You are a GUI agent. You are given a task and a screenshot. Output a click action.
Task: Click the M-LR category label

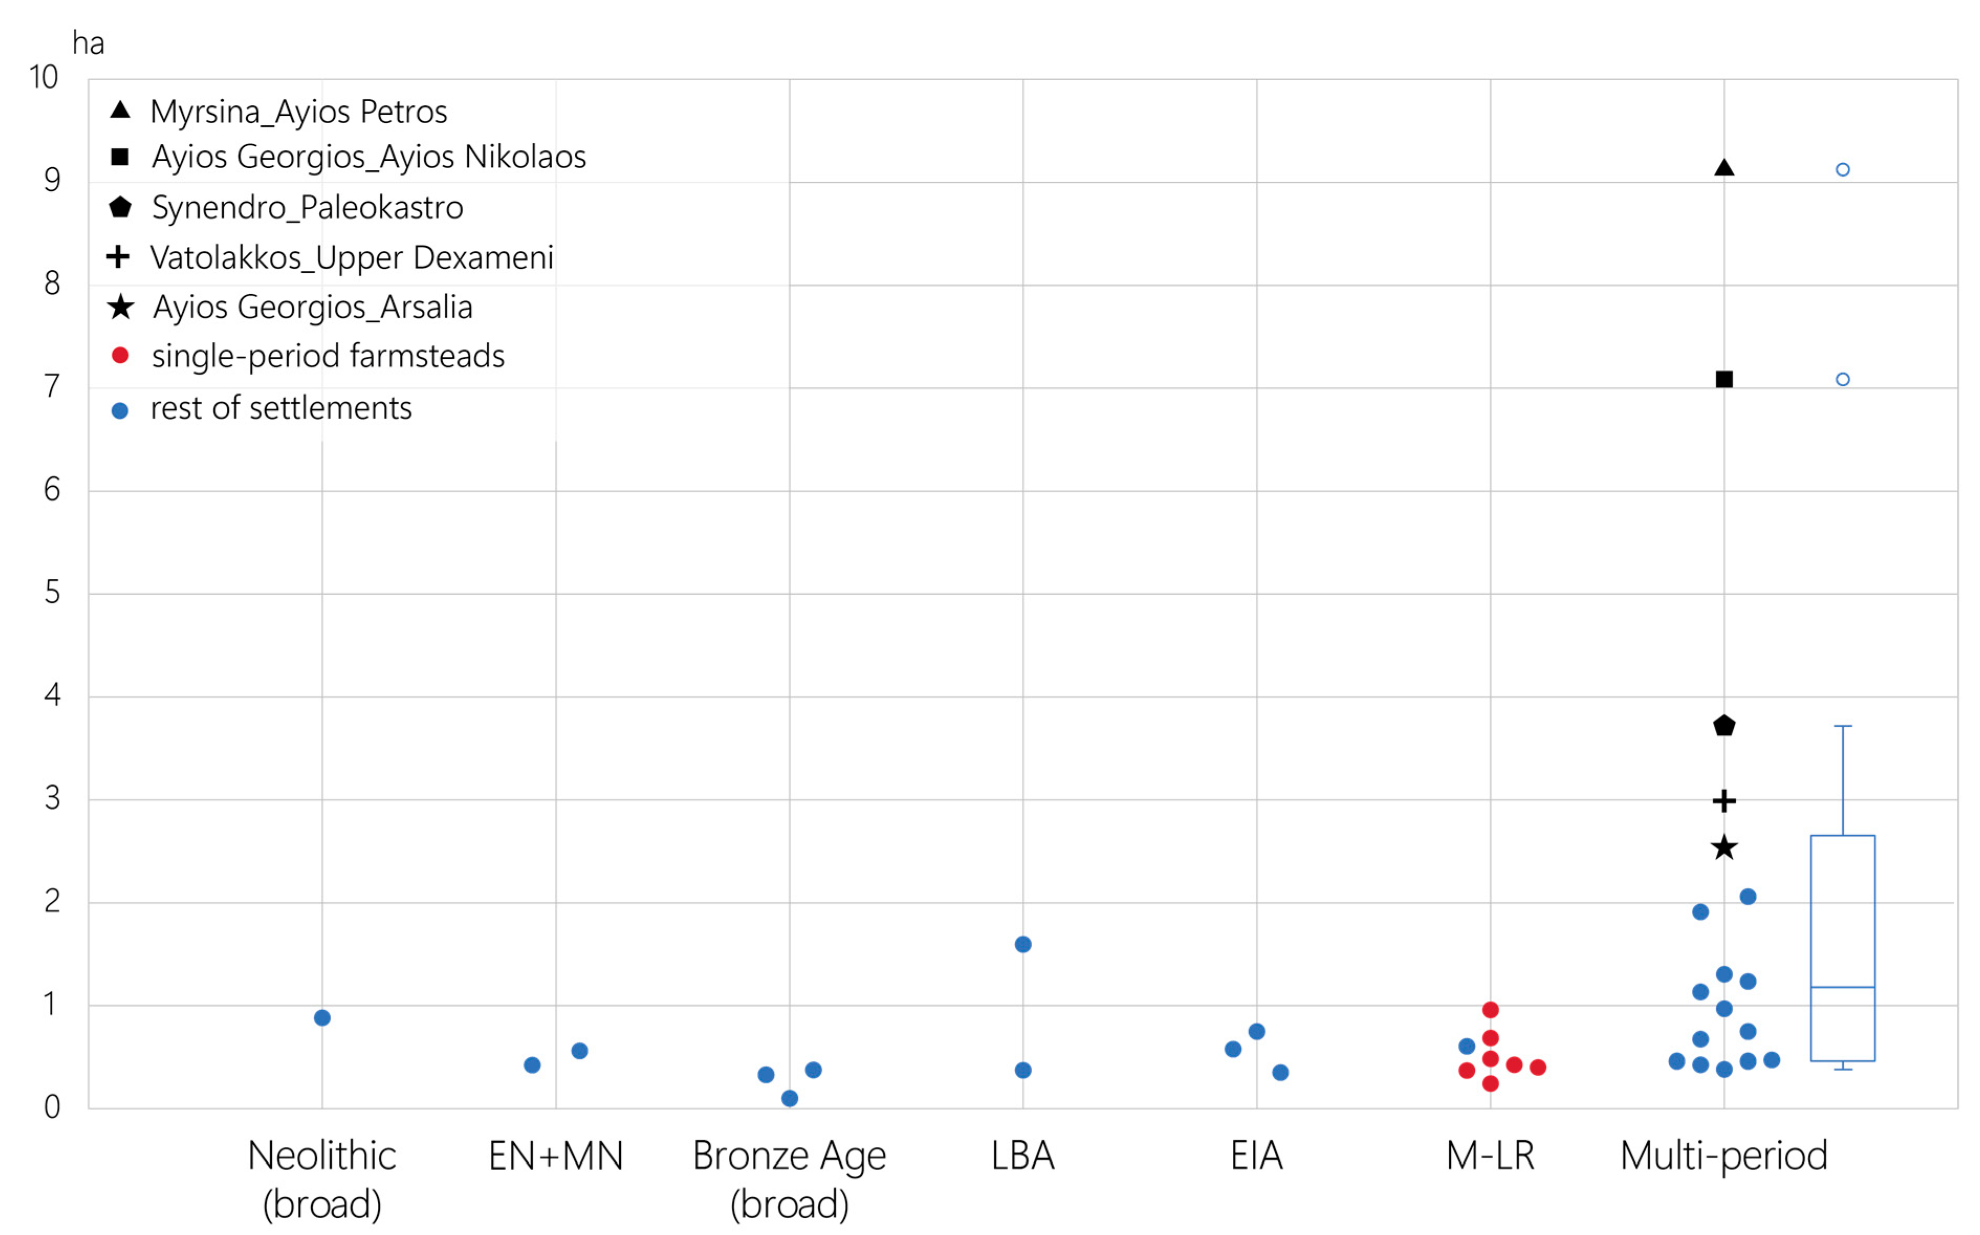[x=1490, y=1156]
